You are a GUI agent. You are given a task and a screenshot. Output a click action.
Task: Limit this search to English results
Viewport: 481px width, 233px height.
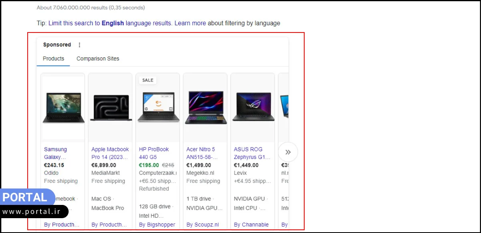coord(110,23)
